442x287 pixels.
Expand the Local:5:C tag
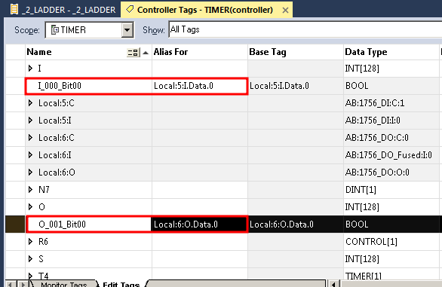click(30, 103)
